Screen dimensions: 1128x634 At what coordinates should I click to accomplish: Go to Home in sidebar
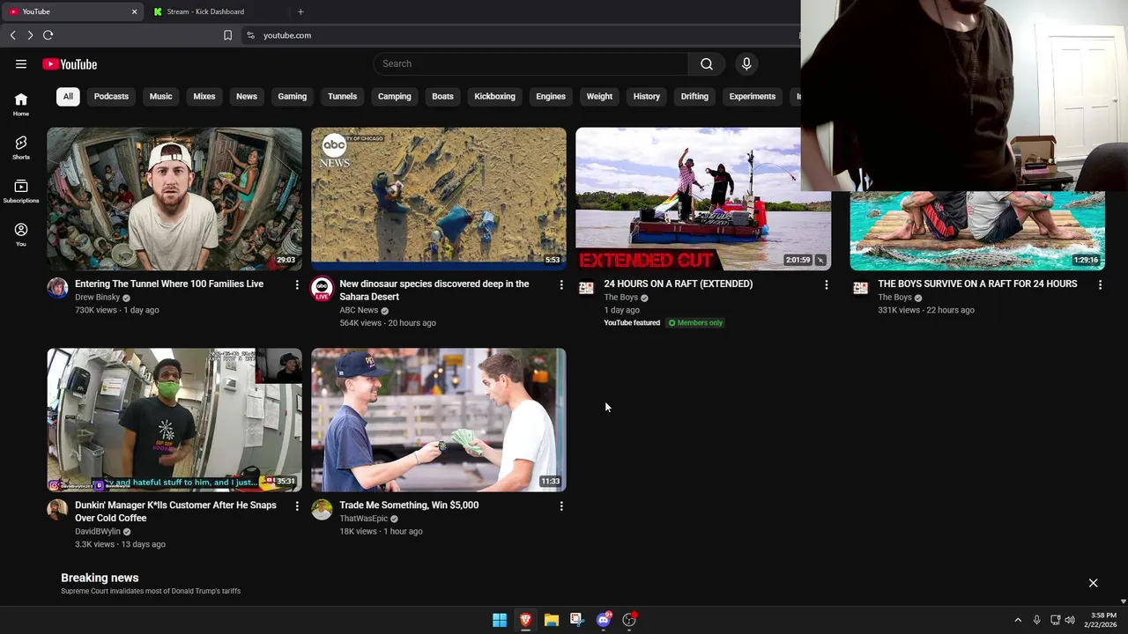click(x=21, y=105)
